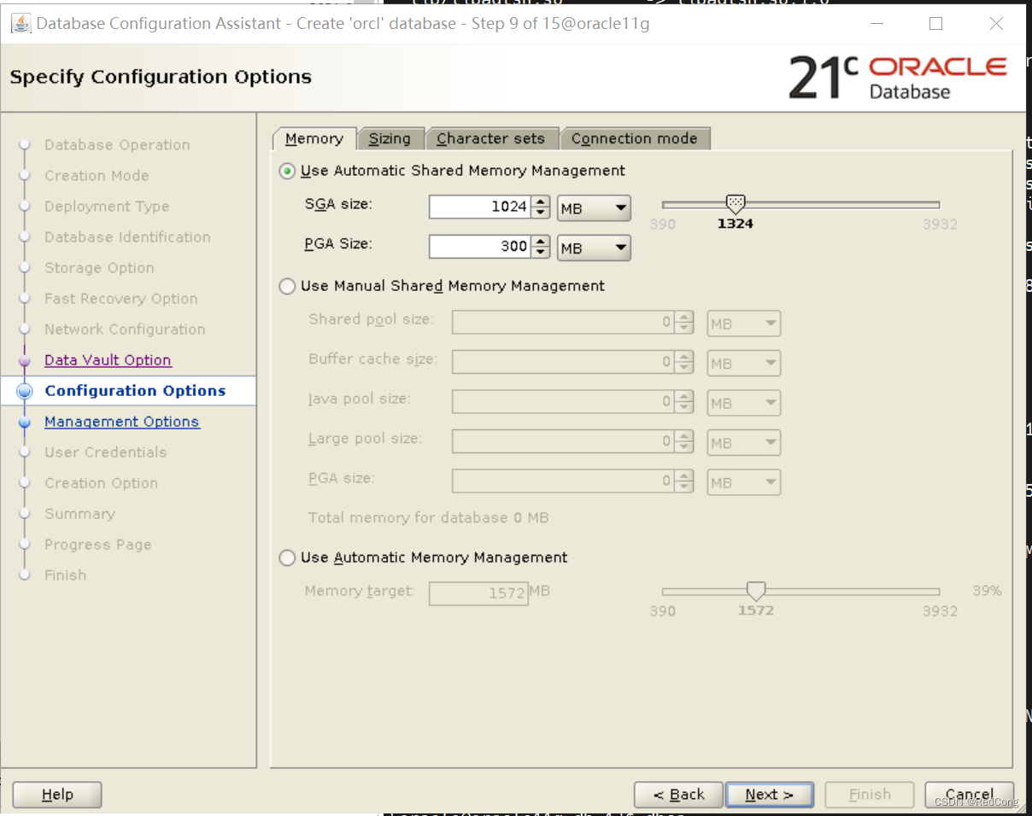The height and width of the screenshot is (816, 1032).
Task: Click the Network Configuration step
Action: click(125, 329)
